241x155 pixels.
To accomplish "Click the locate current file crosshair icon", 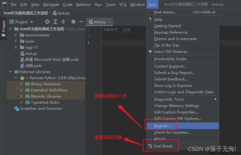I will 47,22.
